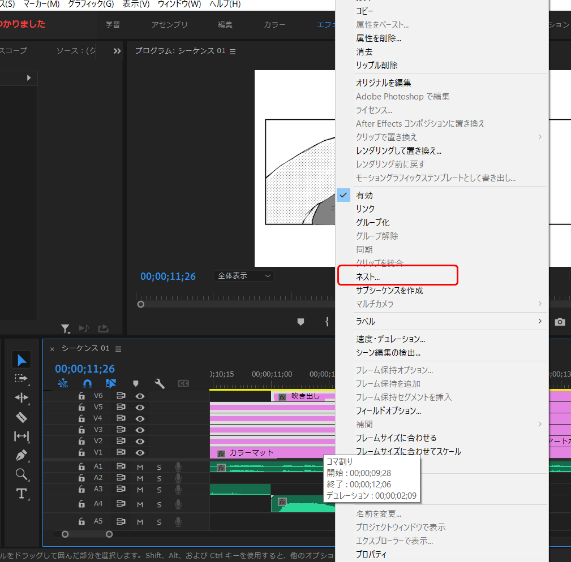Select the Razor tool

click(21, 417)
